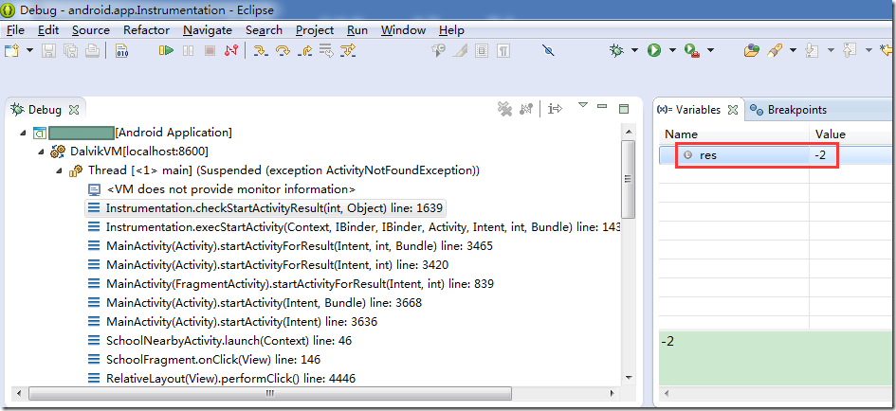Close the Debug view tab
This screenshot has height=411, width=896.
[74, 109]
